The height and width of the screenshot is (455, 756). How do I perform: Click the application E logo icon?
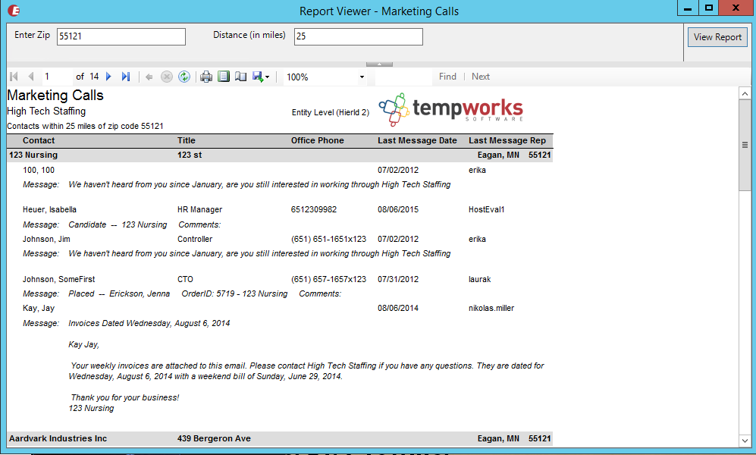14,11
